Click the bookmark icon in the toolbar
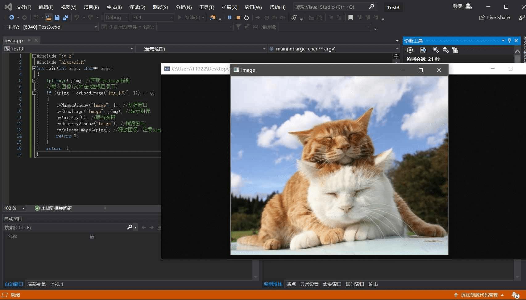 tap(350, 18)
